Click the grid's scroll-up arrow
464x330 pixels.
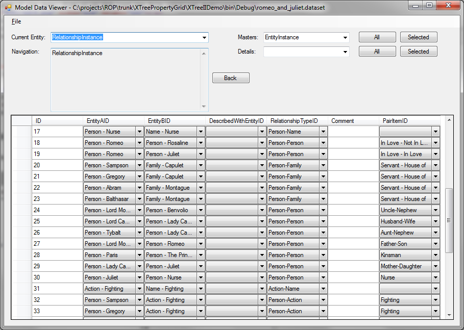click(x=449, y=120)
